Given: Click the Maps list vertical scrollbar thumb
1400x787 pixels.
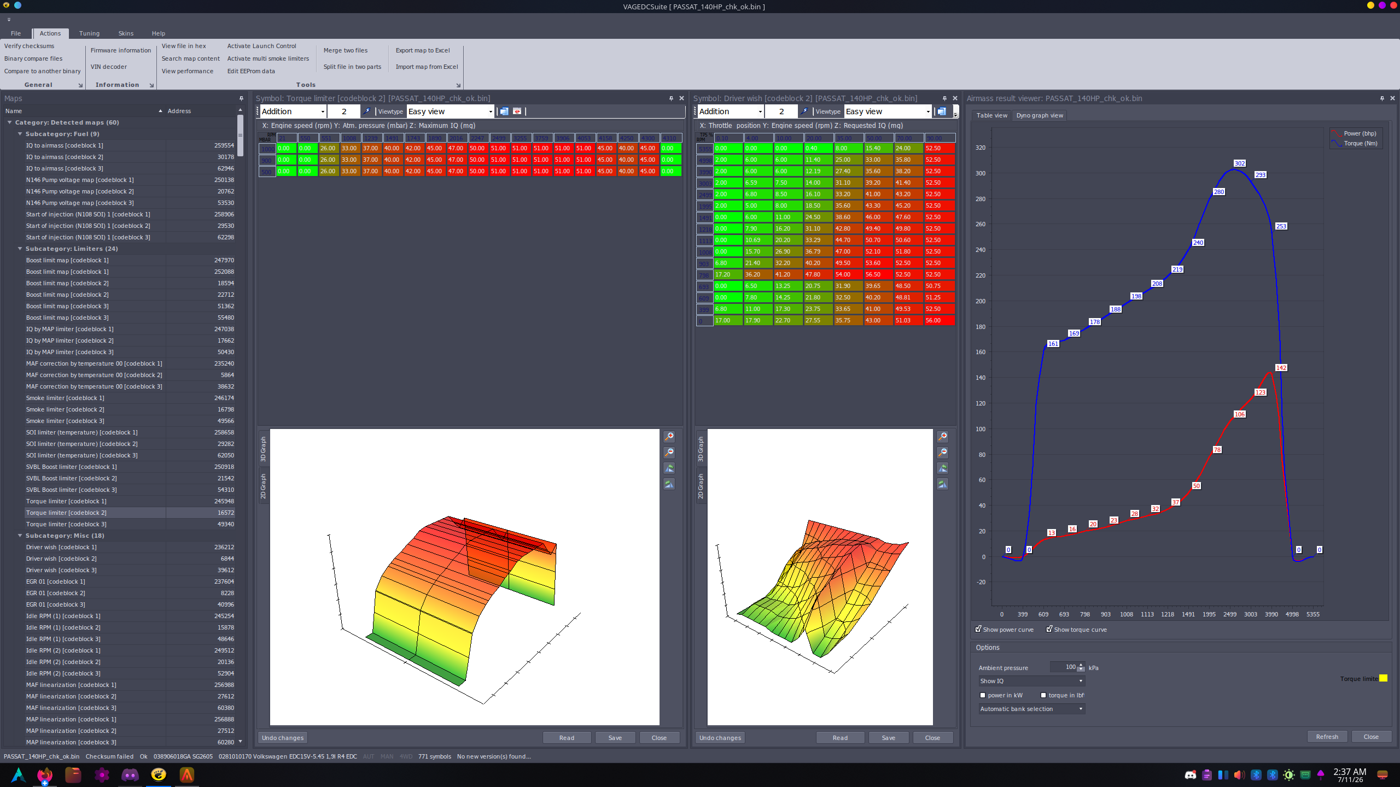Looking at the screenshot, I should (x=240, y=136).
